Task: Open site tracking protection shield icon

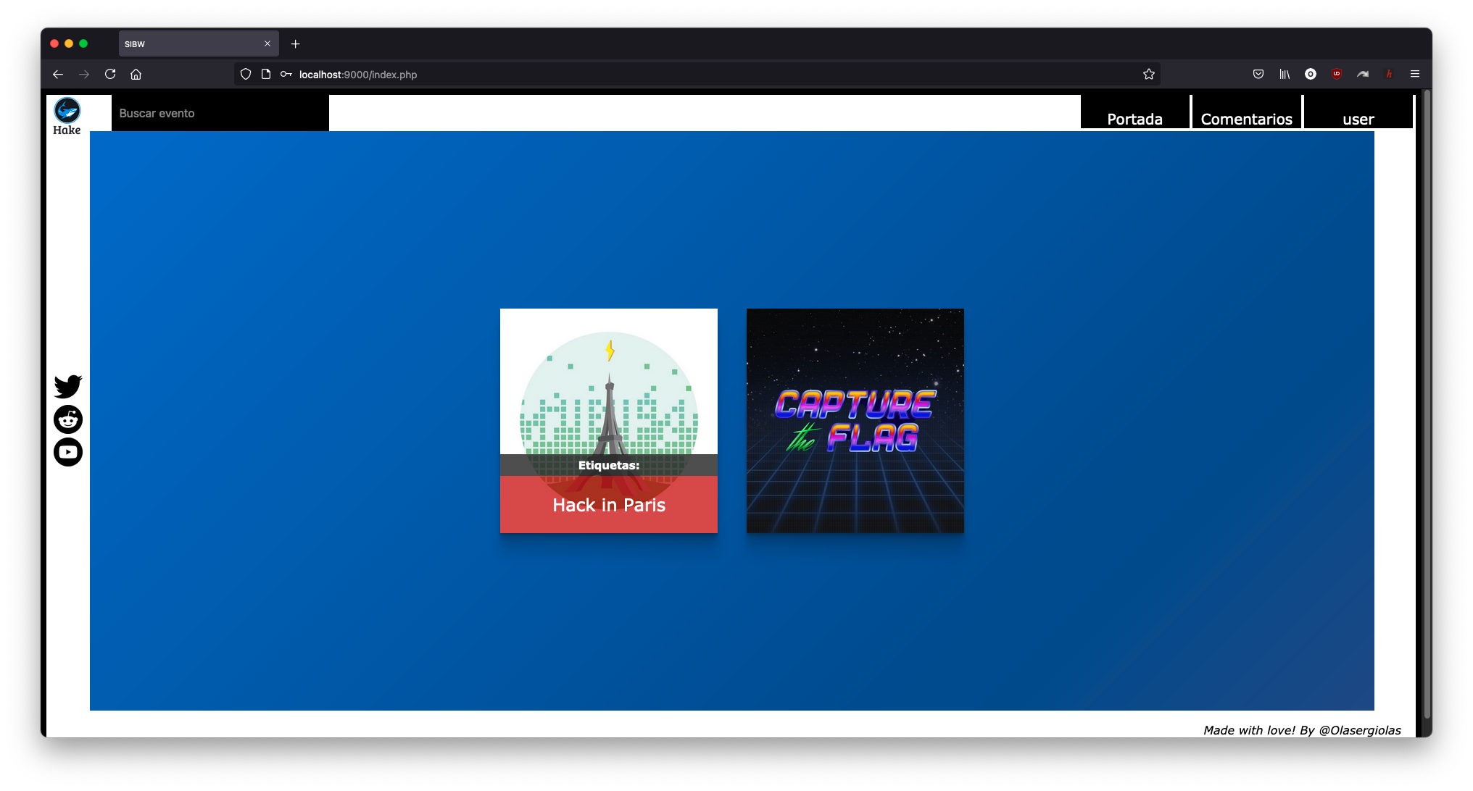Action: pyautogui.click(x=246, y=74)
